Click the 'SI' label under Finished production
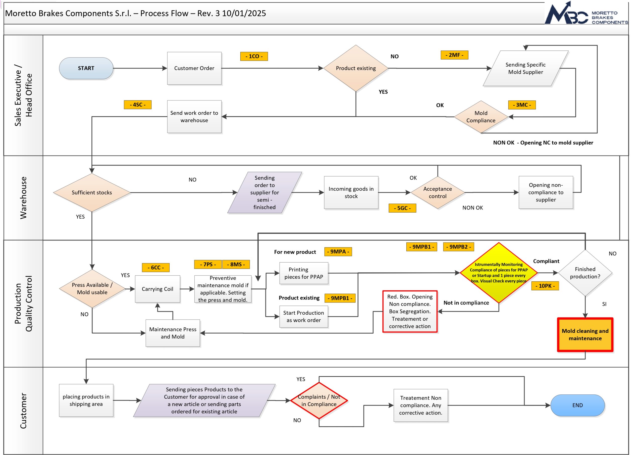Viewport: 643px width, 455px height. 604,304
